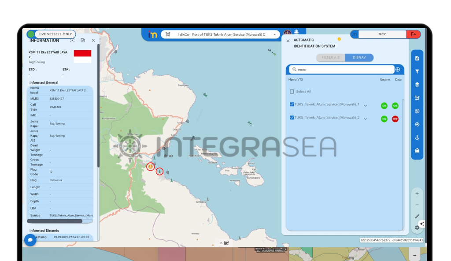The width and height of the screenshot is (451, 261).
Task: Open the map layers tool in sidebar
Action: pos(417,85)
